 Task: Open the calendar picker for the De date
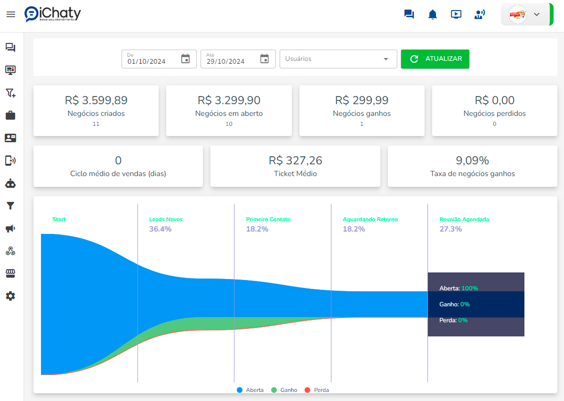pyautogui.click(x=186, y=59)
